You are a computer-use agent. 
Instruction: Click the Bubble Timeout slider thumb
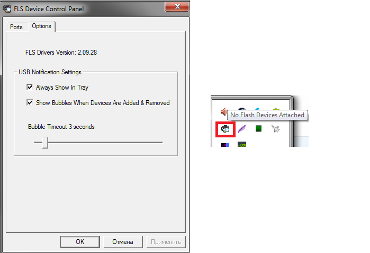[x=46, y=142]
